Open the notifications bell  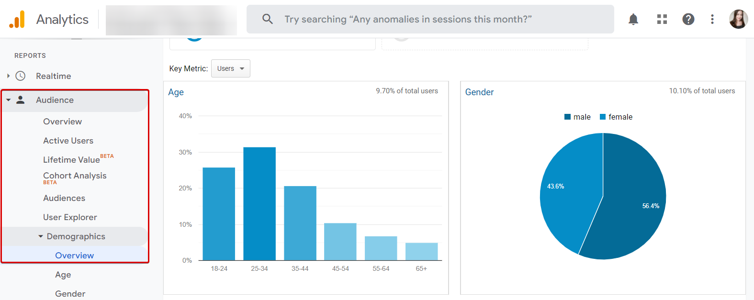coord(633,19)
